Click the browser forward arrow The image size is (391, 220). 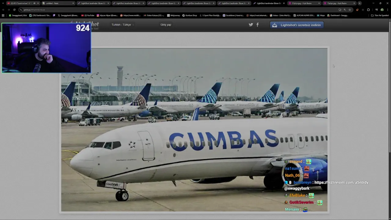(x=9, y=10)
